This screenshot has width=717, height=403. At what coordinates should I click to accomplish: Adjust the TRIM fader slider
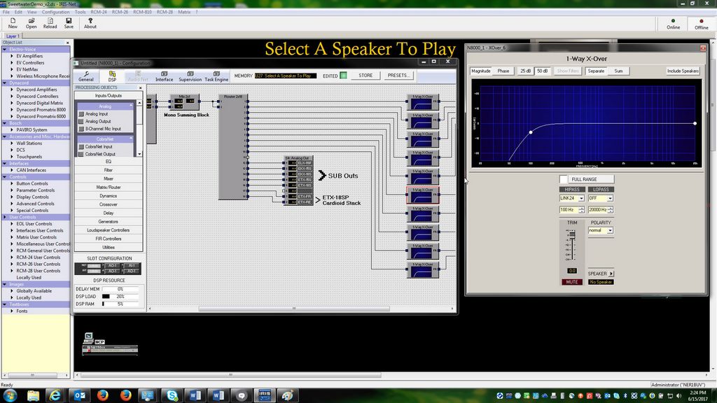point(571,234)
